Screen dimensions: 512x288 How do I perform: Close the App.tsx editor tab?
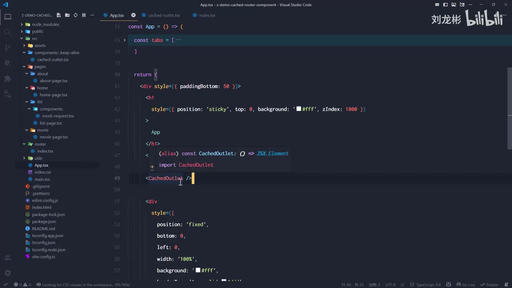134,15
